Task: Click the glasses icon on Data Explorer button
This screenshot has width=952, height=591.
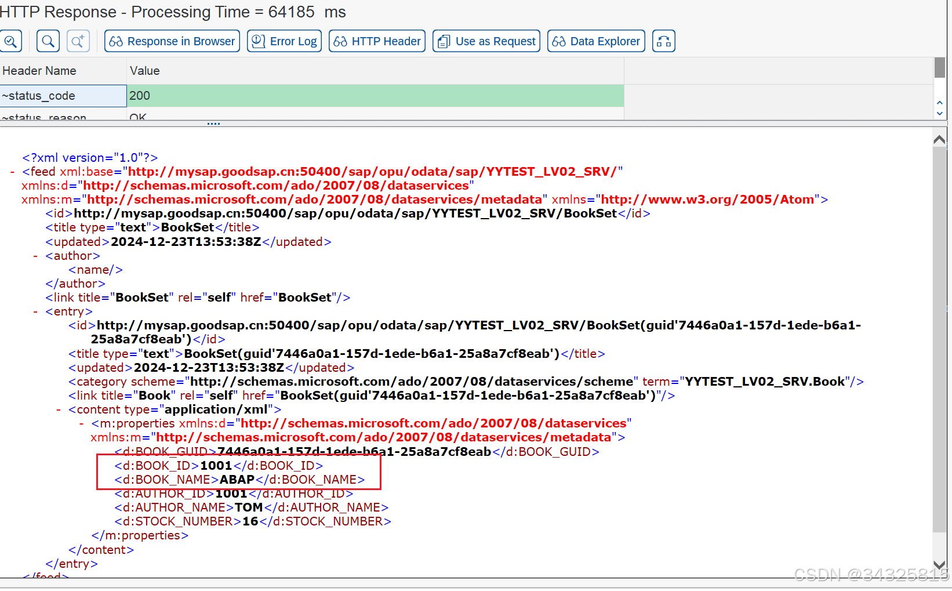Action: [x=559, y=41]
